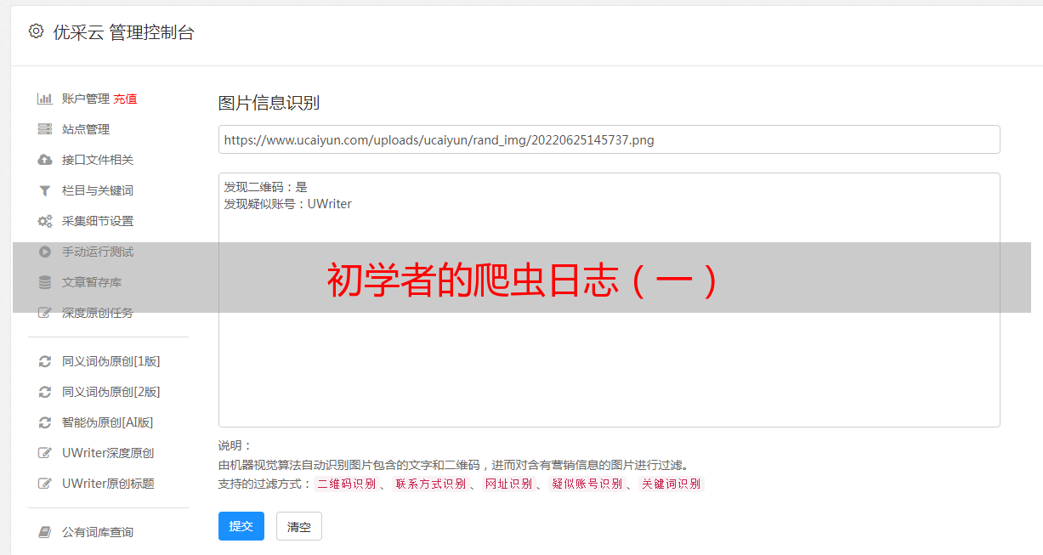Click the 发现疑似账号：UWriter result line
This screenshot has height=555, width=1043.
288,204
